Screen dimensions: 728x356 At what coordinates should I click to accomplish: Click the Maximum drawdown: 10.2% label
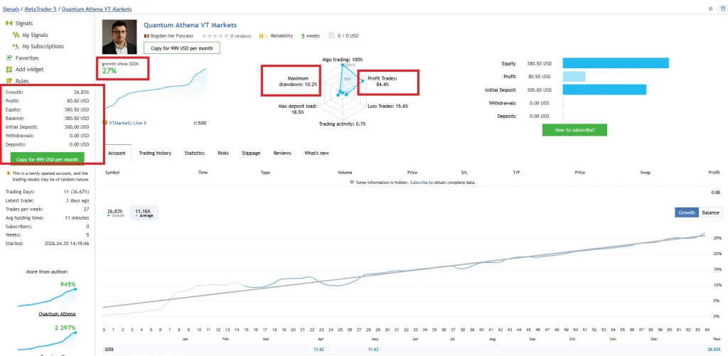299,82
